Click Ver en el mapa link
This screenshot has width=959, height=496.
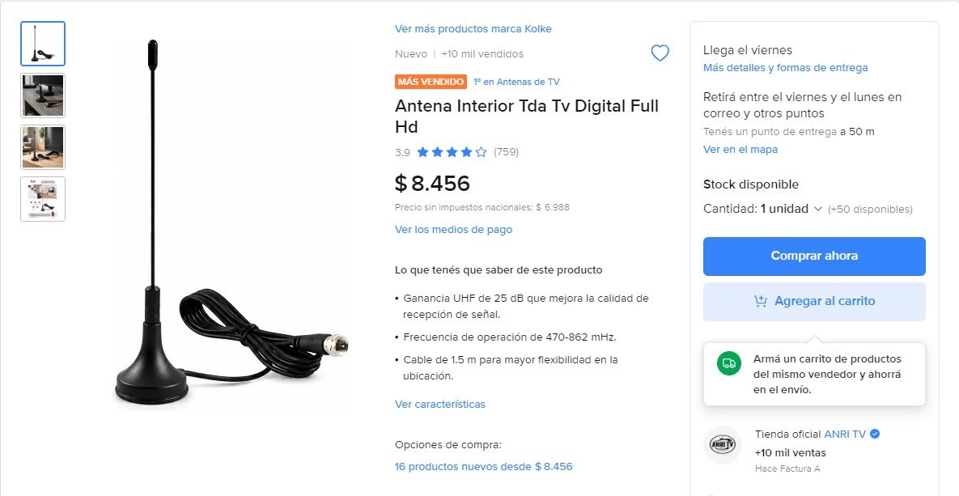pos(740,149)
